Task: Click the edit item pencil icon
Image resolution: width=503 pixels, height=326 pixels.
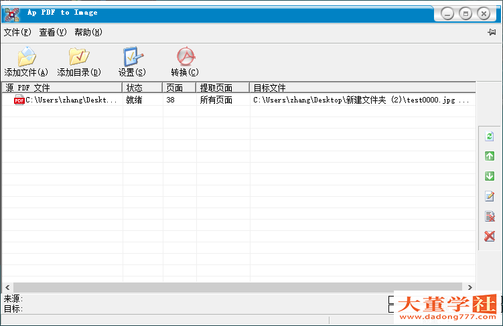Action: [489, 196]
